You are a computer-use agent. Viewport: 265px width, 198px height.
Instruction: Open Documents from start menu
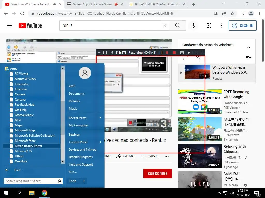[x=77, y=93]
